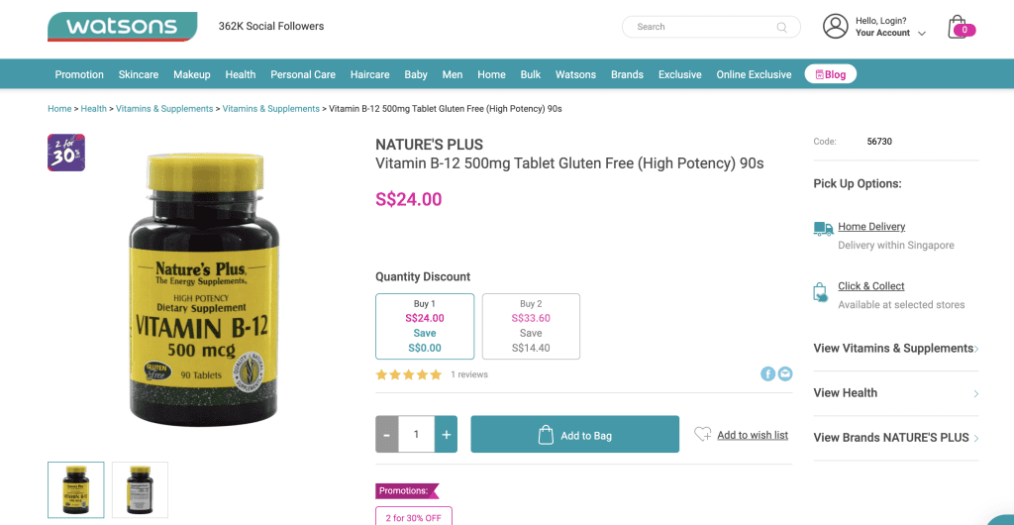The width and height of the screenshot is (1014, 525).
Task: Increase quantity with the plus button
Action: coord(447,435)
